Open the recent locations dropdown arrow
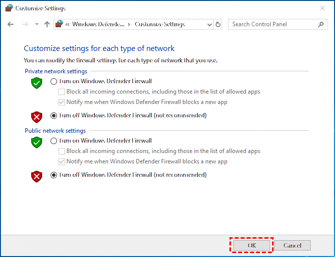This screenshot has height=257, width=335. pyautogui.click(x=35, y=24)
